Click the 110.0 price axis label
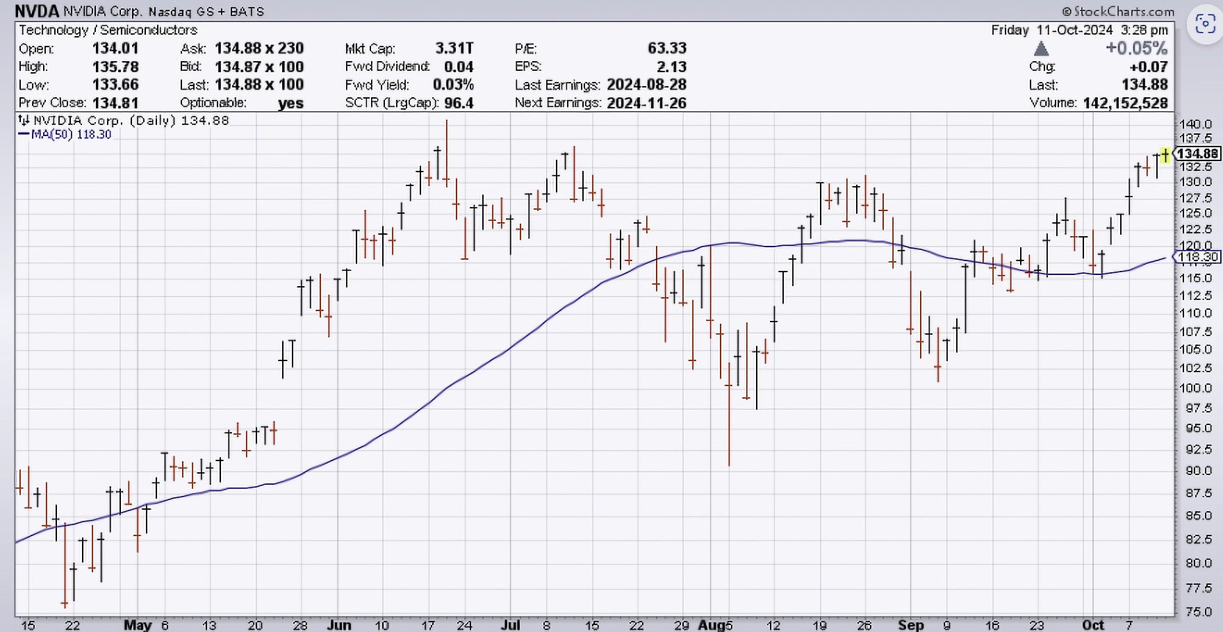 (1196, 313)
